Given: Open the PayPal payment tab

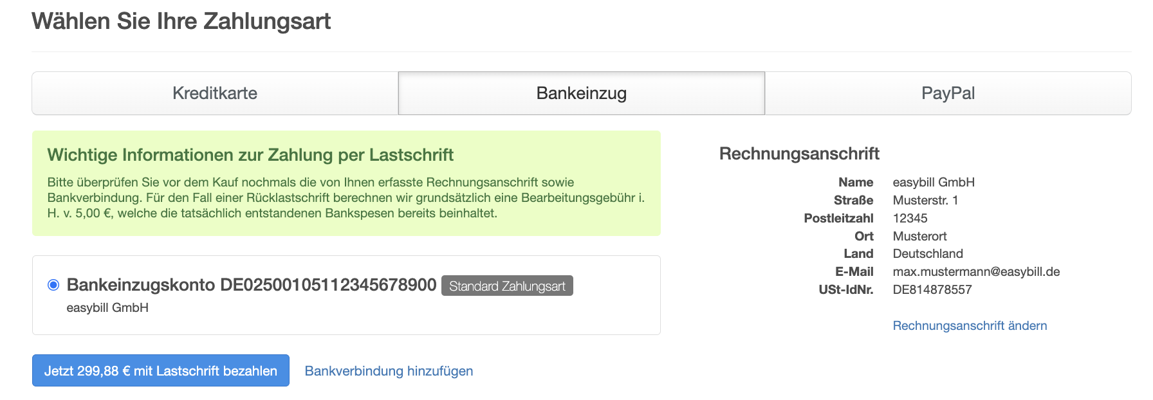Looking at the screenshot, I should (948, 93).
